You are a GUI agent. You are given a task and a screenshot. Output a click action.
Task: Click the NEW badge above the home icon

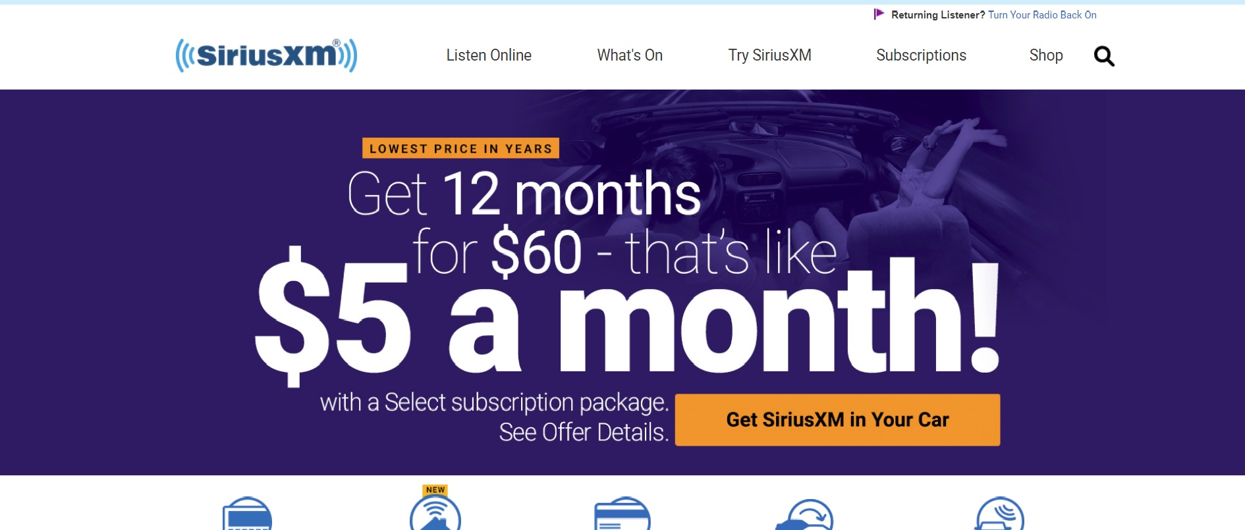pos(435,490)
